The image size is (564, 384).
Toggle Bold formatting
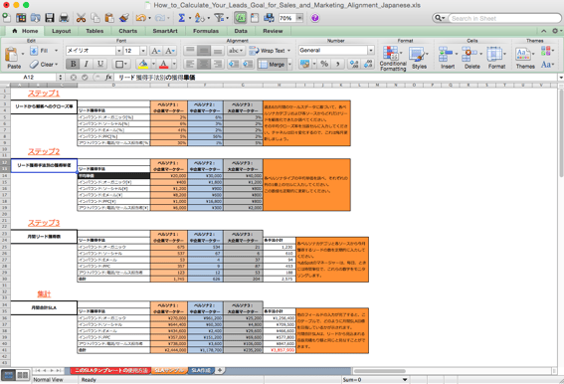pos(73,64)
